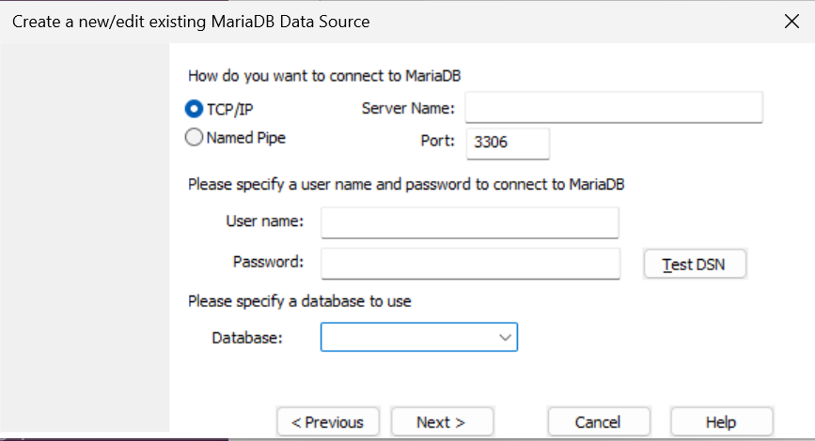
Task: Click the 'User name:' label
Action: tap(264, 221)
